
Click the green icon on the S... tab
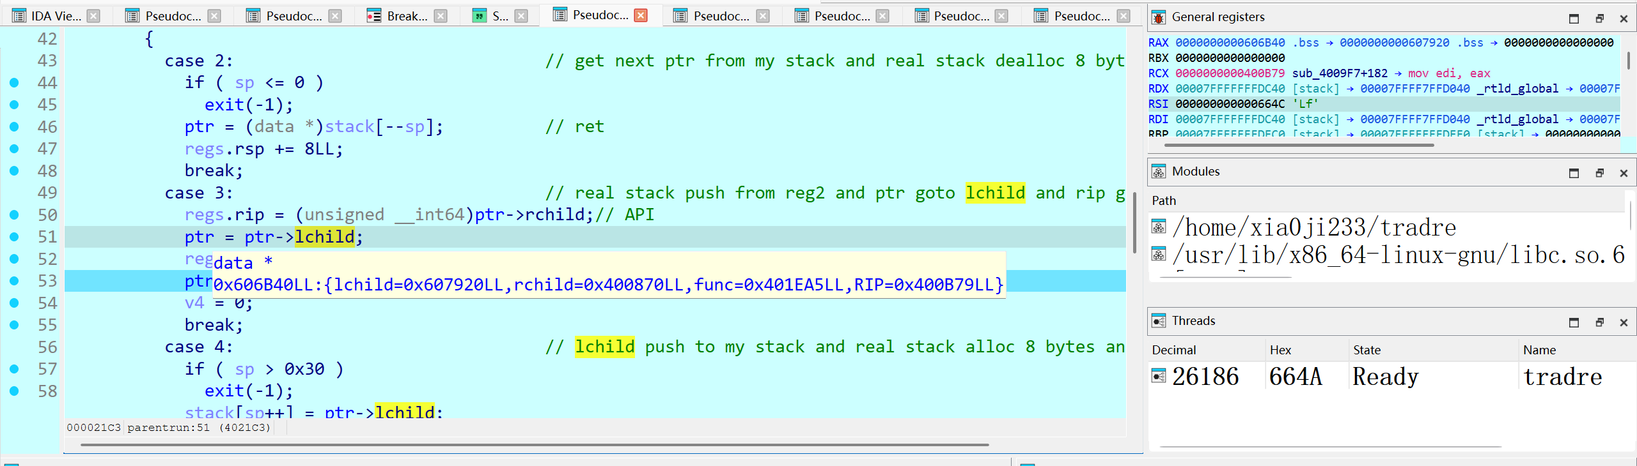(x=480, y=16)
